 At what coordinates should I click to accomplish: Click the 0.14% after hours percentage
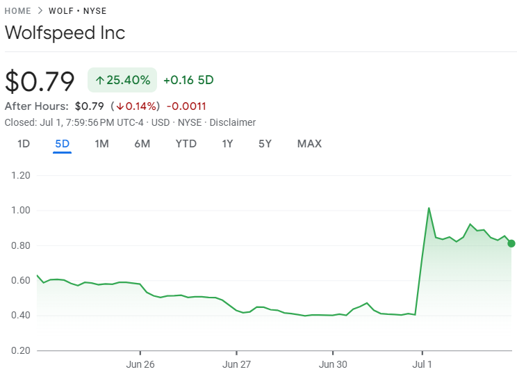141,106
